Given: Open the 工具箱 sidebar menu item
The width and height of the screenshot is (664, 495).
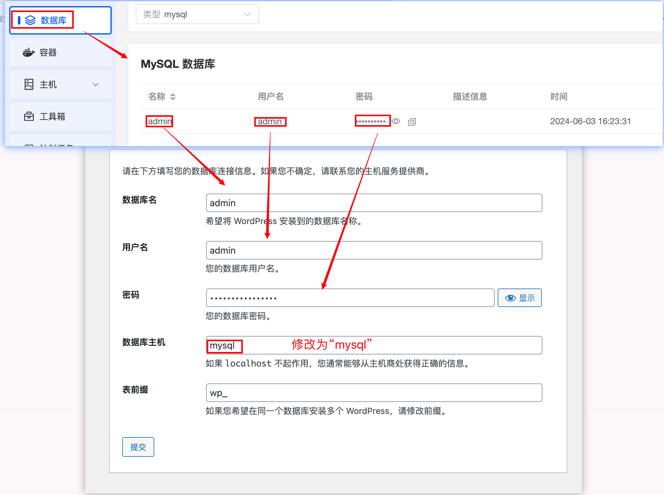Looking at the screenshot, I should click(x=60, y=117).
